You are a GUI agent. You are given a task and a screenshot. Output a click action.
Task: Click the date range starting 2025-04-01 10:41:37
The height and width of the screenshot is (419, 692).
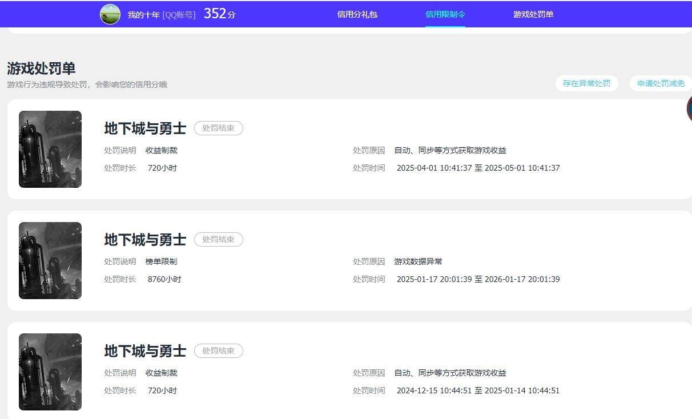click(x=478, y=168)
